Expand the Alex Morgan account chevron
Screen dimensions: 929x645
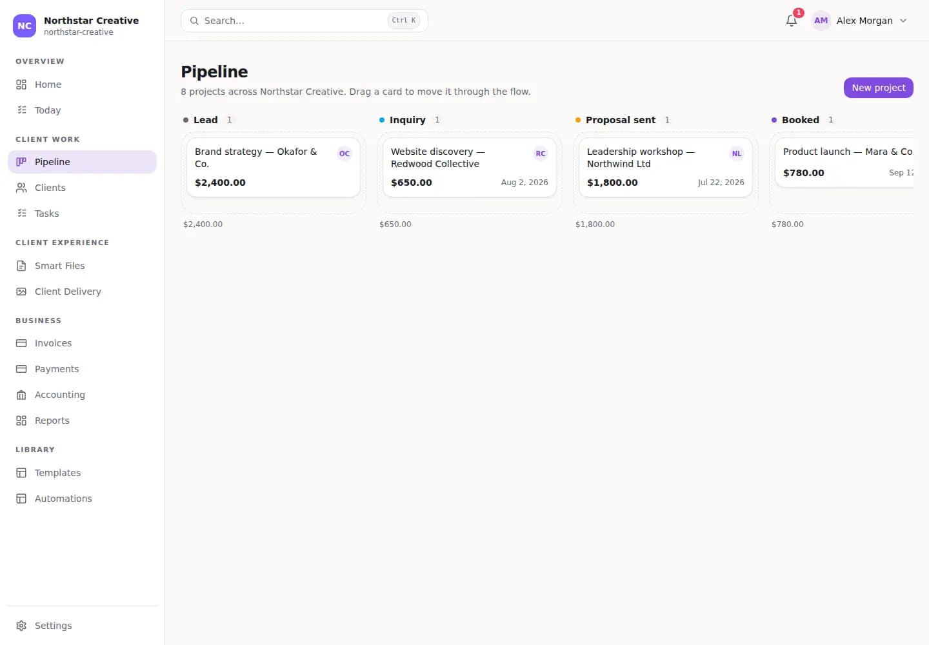click(x=903, y=21)
